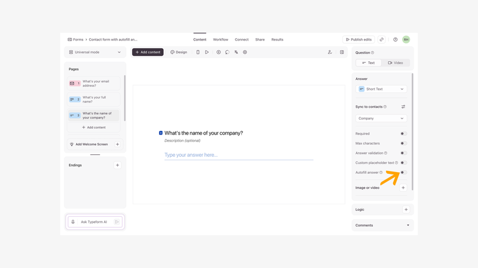Switch to the Content tab
478x268 pixels.
200,39
